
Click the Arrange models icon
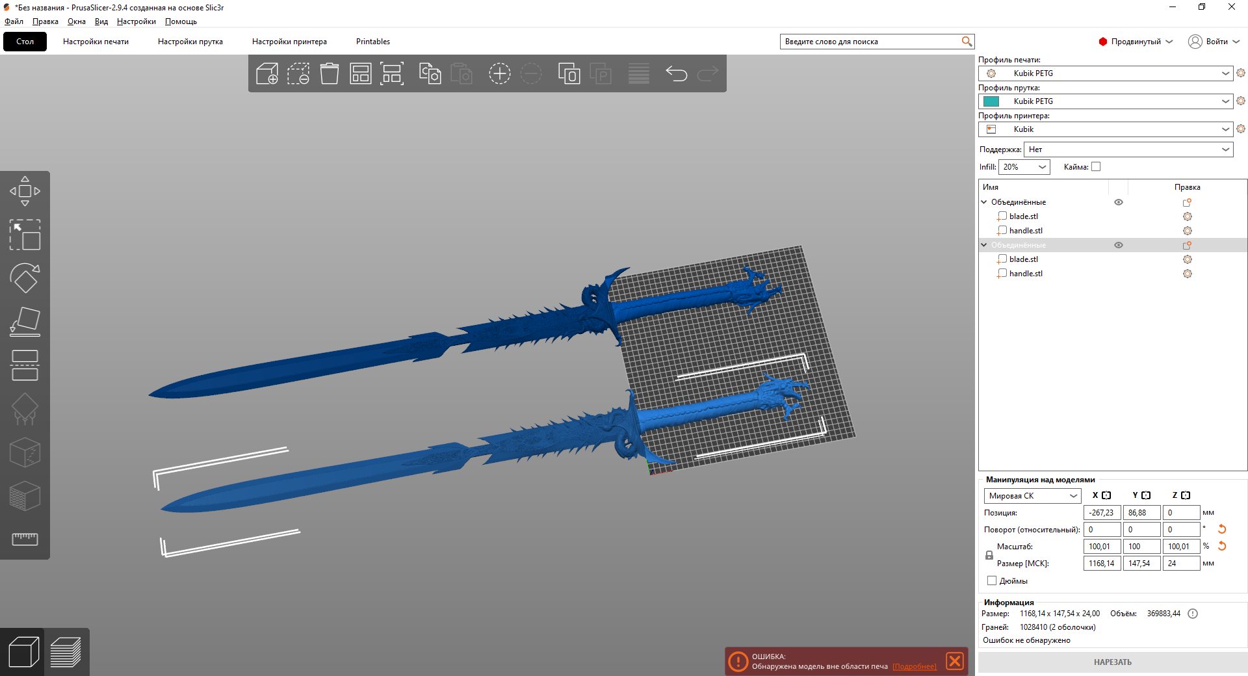pyautogui.click(x=361, y=73)
